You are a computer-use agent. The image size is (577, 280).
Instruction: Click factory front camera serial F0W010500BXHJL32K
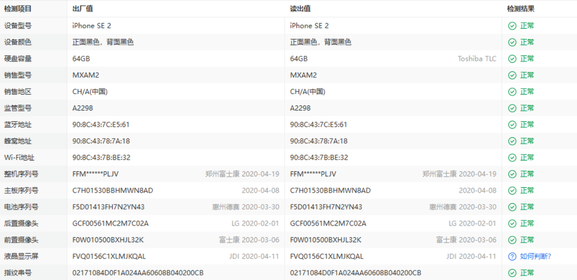pyautogui.click(x=108, y=240)
